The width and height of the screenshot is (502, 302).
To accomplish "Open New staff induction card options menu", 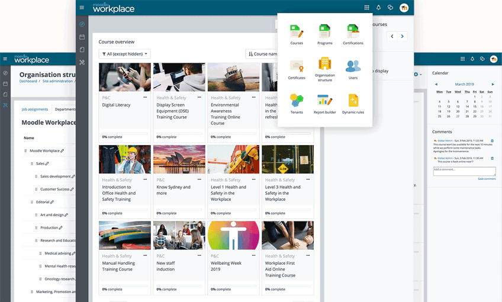I will (199, 256).
